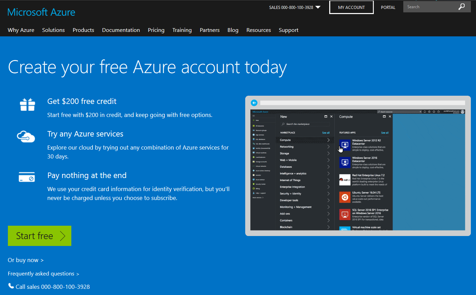This screenshot has height=295, width=476.
Task: Click the SQL Server 2016 SP1 Enterprise icon
Action: click(x=345, y=214)
